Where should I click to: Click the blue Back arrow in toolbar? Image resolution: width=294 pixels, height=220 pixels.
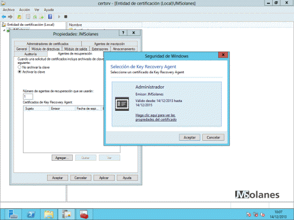coord(4,17)
